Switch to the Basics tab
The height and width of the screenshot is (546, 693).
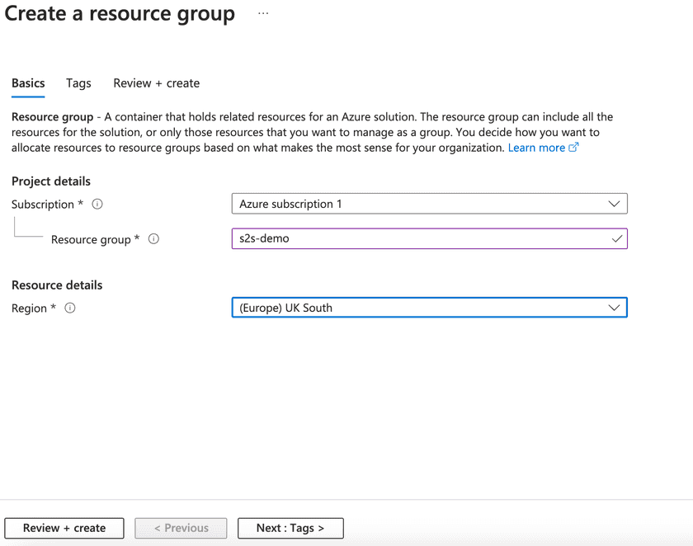28,83
